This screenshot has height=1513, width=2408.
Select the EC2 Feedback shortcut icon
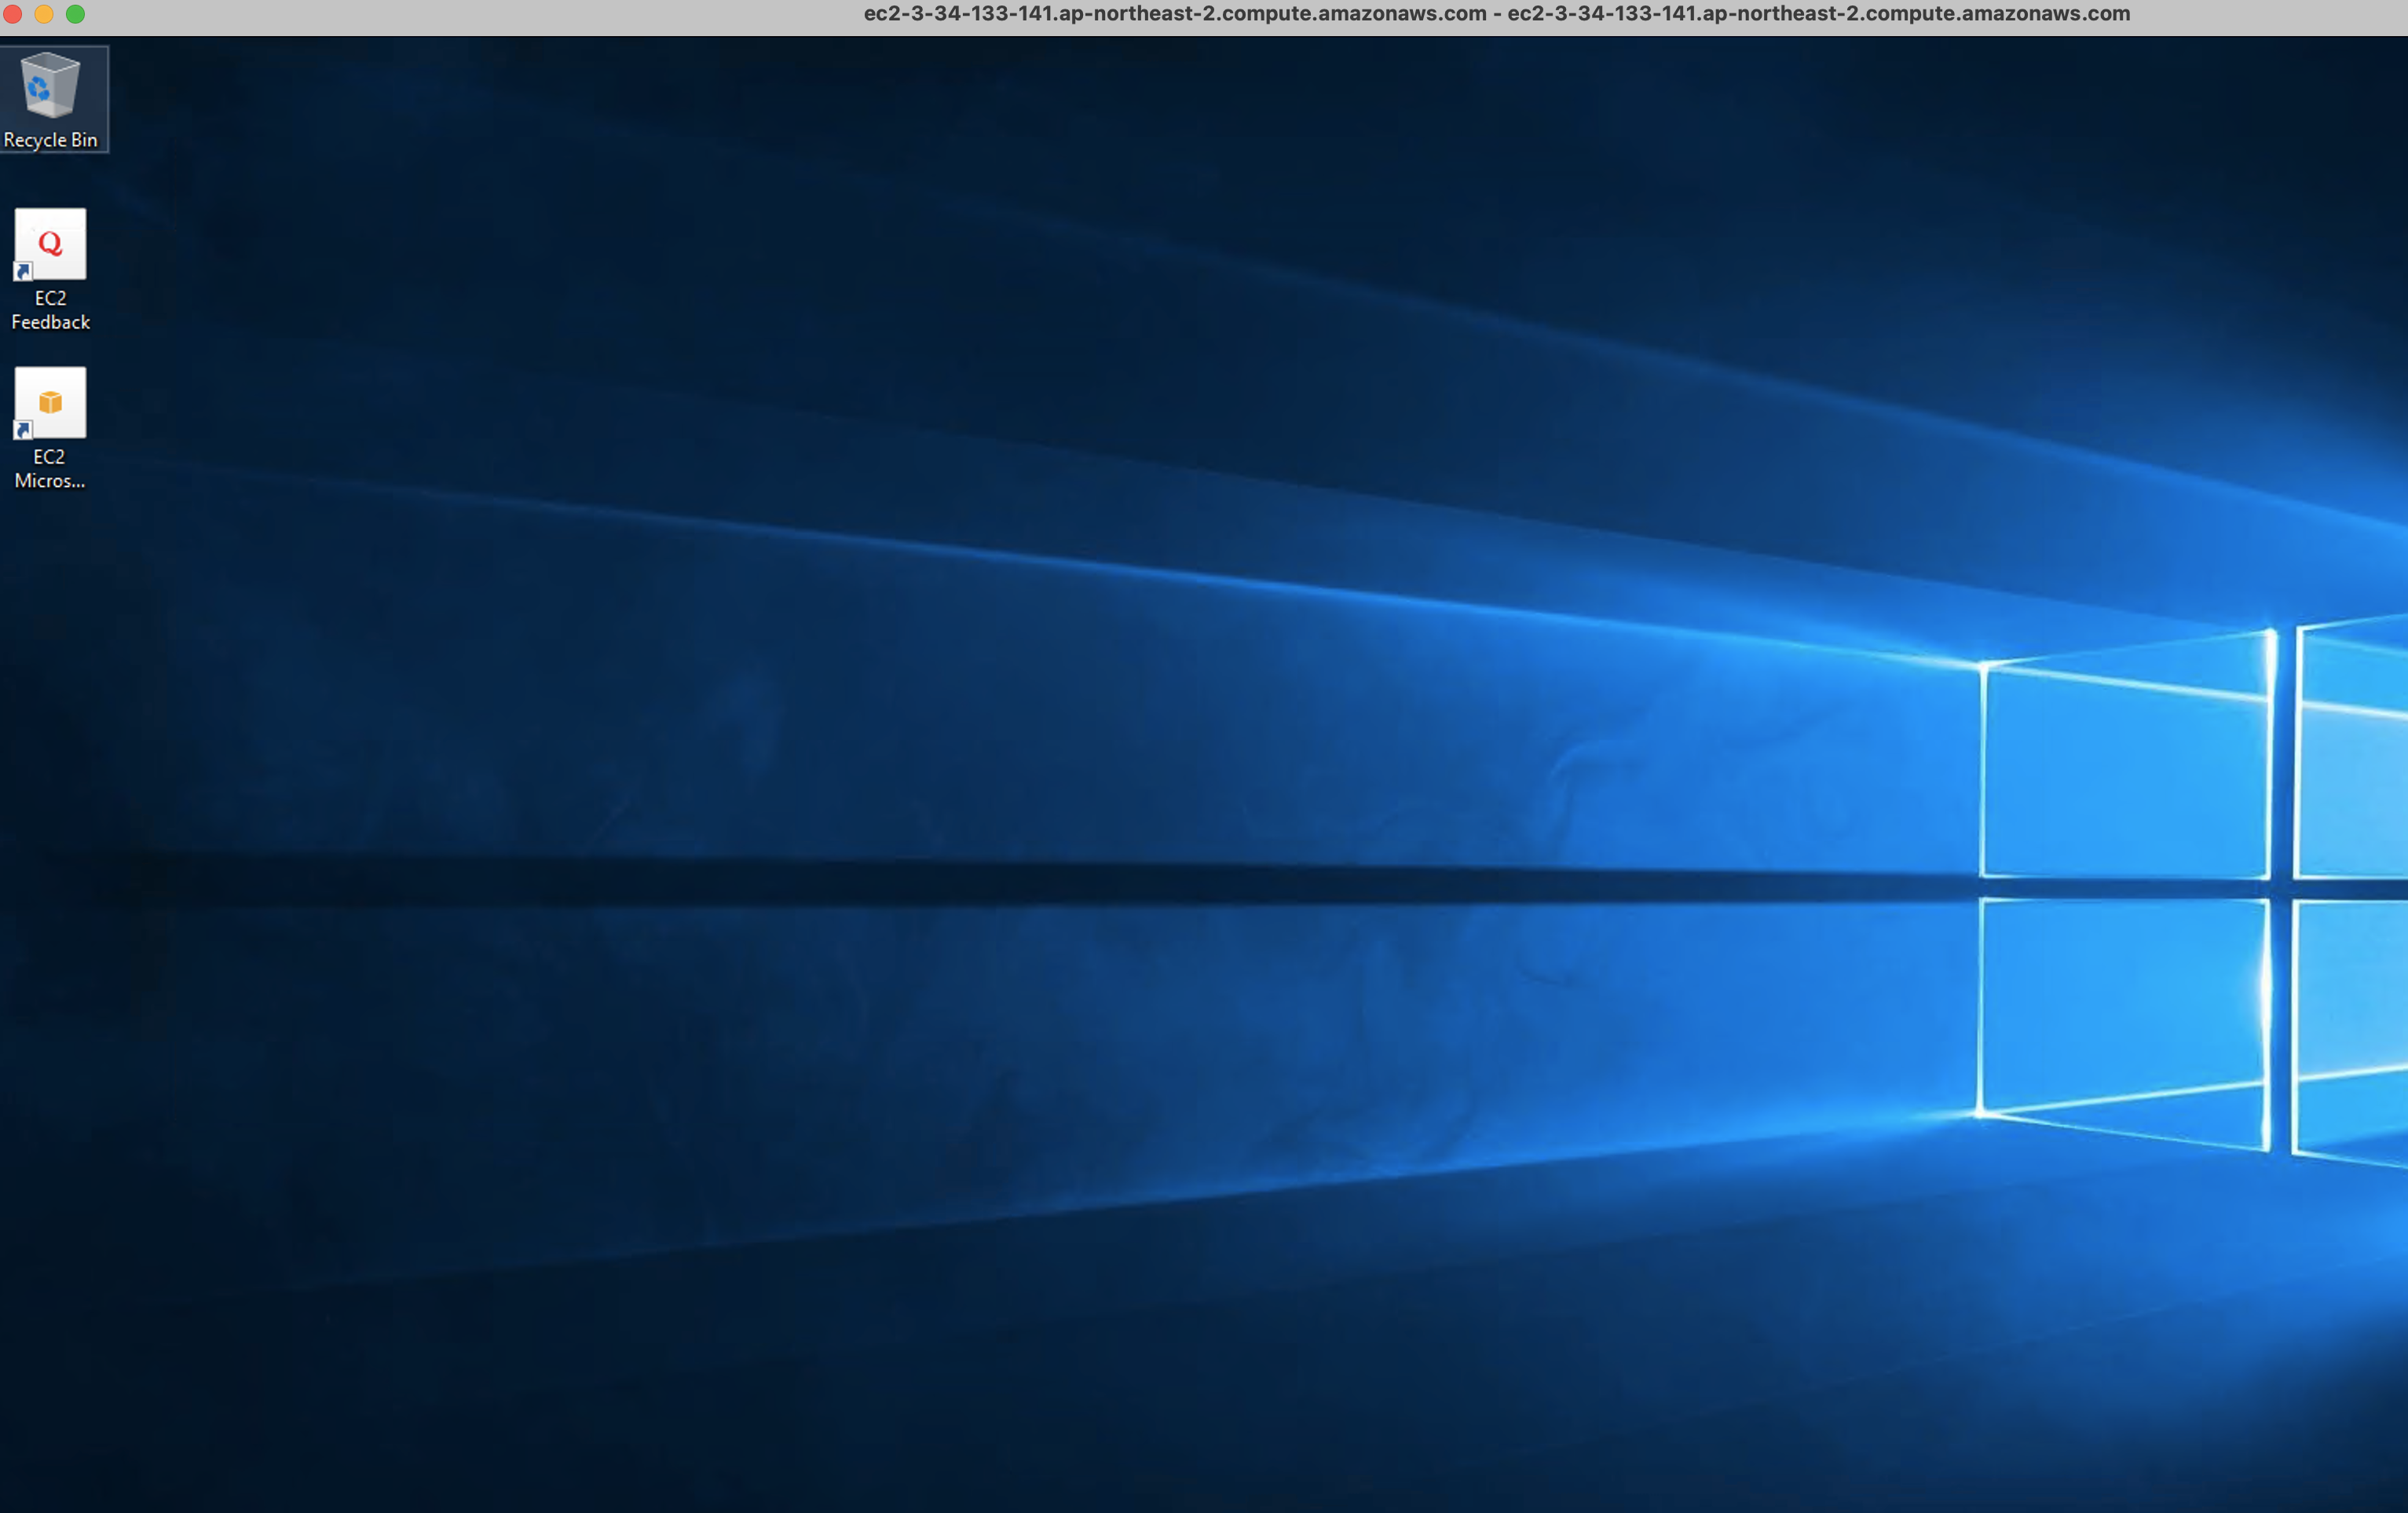pos(50,244)
